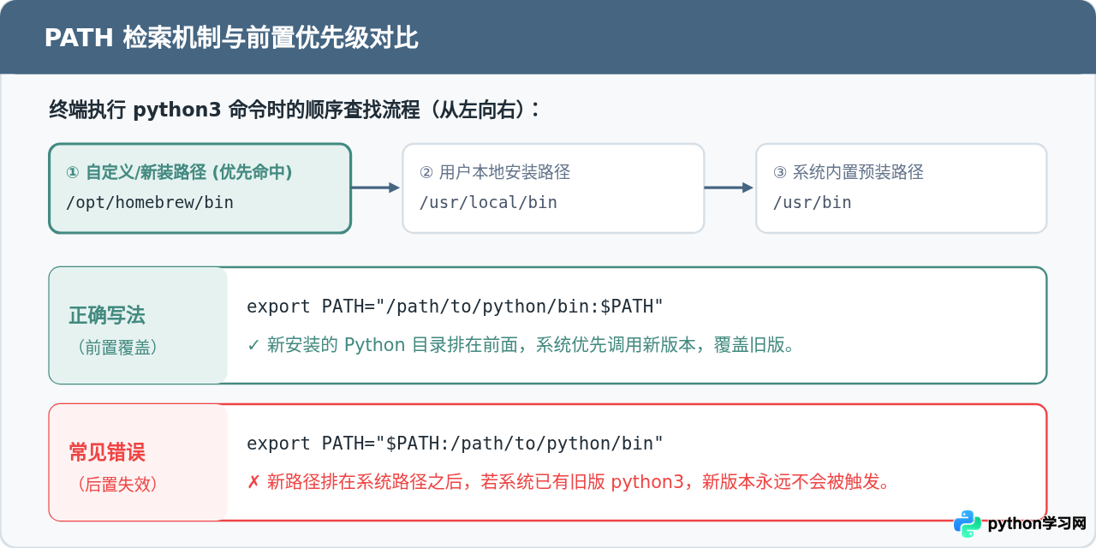Click the "正确写法" label
This screenshot has width=1096, height=548.
[107, 315]
